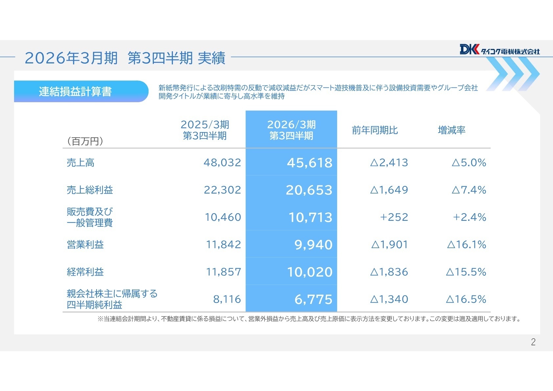Click the highlighted value 10,713

click(311, 218)
